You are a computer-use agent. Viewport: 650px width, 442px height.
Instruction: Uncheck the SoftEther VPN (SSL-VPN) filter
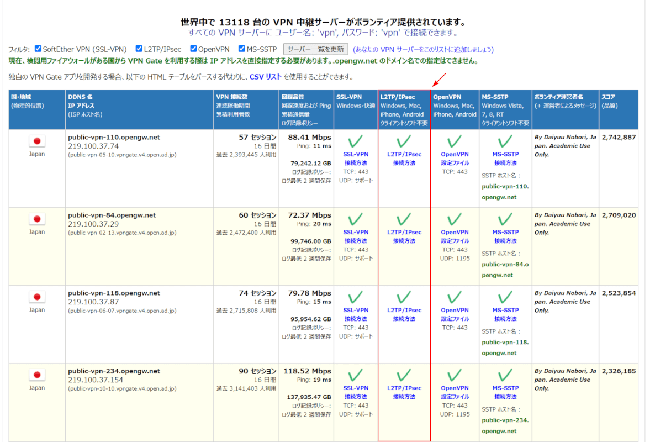point(38,49)
